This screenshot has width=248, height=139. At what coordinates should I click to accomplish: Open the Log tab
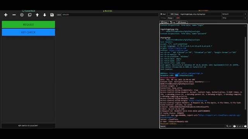click(x=172, y=22)
